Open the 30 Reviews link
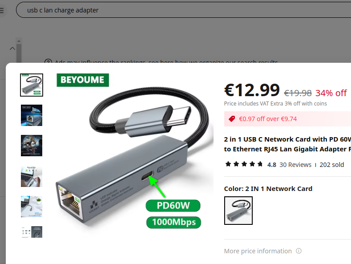 coord(295,165)
